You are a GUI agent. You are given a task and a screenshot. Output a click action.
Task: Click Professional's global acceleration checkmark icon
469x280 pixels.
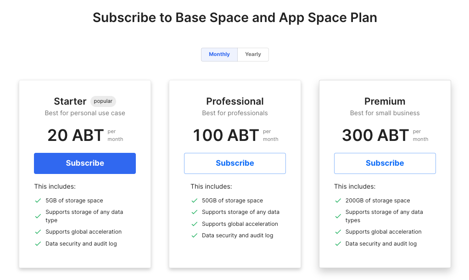pyautogui.click(x=195, y=224)
